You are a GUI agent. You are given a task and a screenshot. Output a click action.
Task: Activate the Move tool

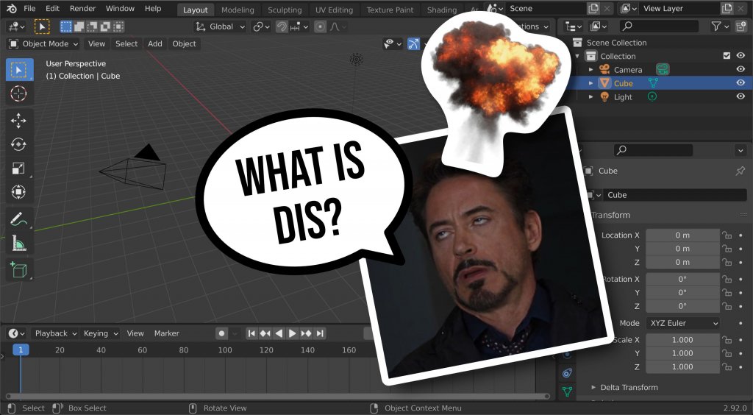point(18,120)
